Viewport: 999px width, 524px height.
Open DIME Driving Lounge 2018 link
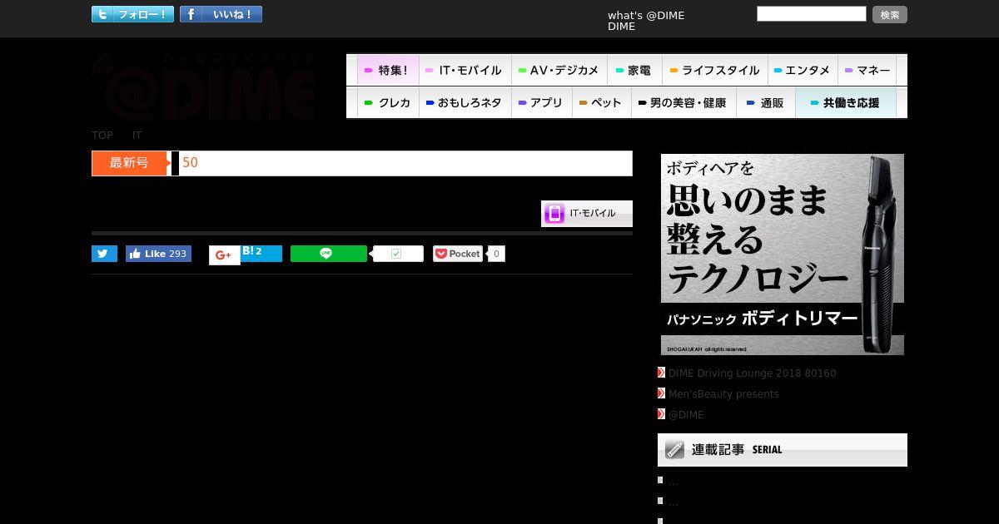(752, 373)
